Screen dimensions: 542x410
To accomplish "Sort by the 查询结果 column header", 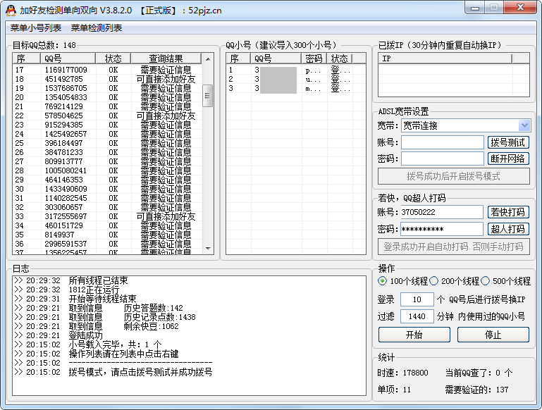I will (x=166, y=58).
